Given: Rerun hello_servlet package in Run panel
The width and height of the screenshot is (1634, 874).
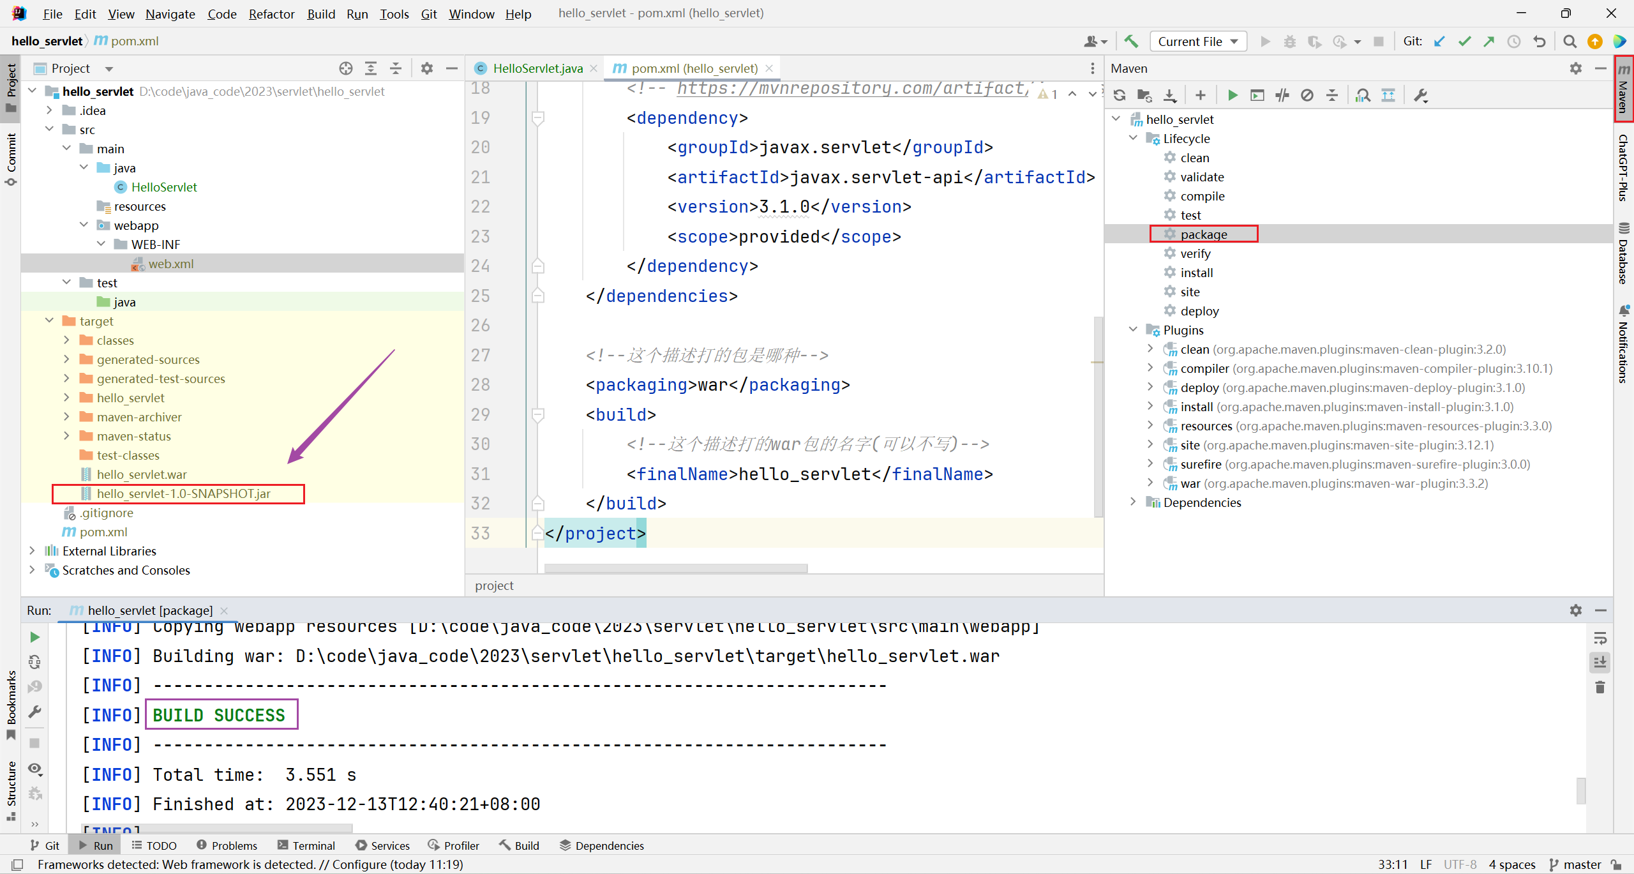Looking at the screenshot, I should point(35,637).
